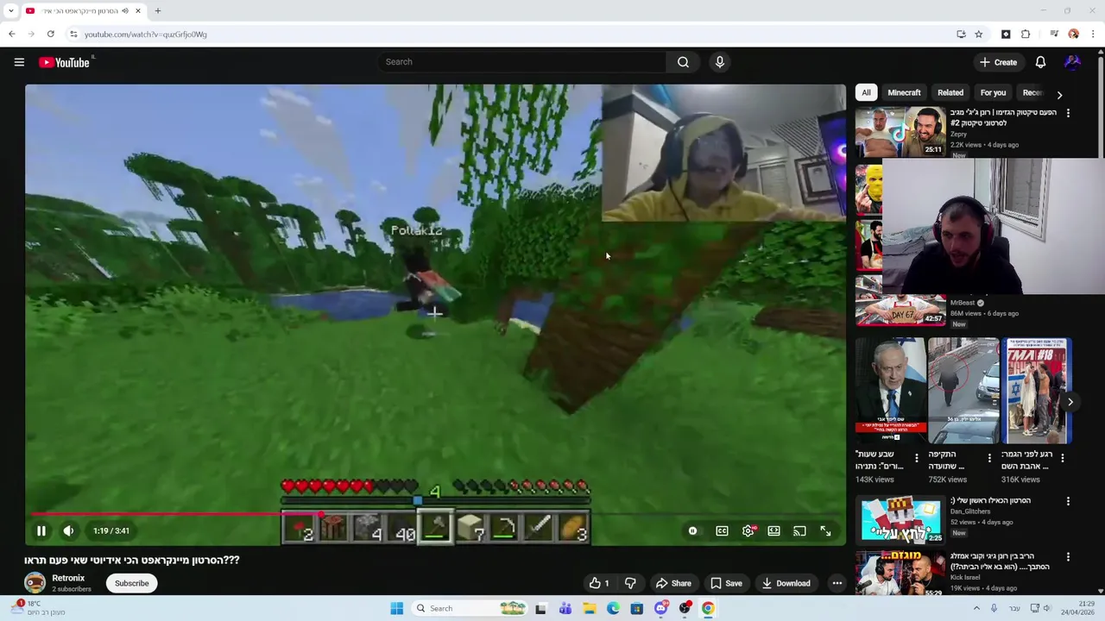1105x621 pixels.
Task: Open Microsoft Edge from the taskbar
Action: [613, 609]
